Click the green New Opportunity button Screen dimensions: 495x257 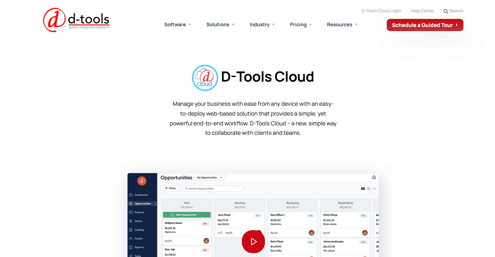click(x=187, y=215)
